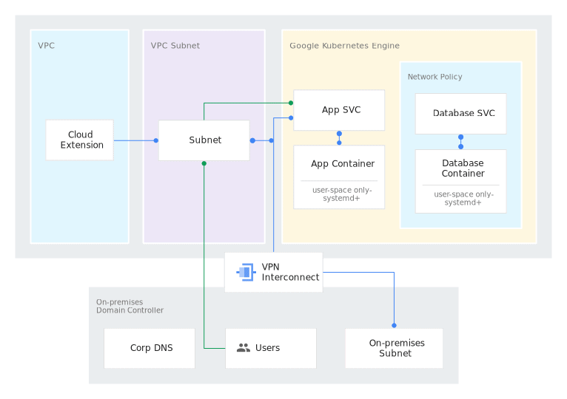This screenshot has height=399, width=567.
Task: Click the Database Container title
Action: pos(463,168)
